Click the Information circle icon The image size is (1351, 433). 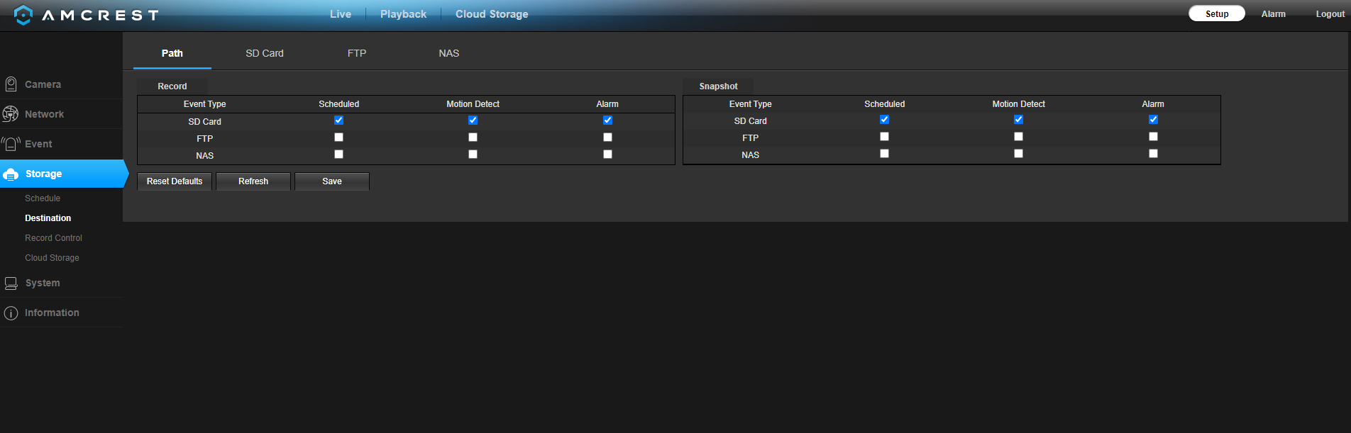pyautogui.click(x=11, y=313)
